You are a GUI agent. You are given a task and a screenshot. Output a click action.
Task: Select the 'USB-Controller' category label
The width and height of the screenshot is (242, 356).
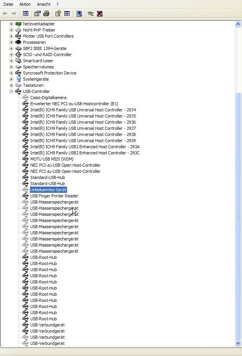(x=36, y=91)
